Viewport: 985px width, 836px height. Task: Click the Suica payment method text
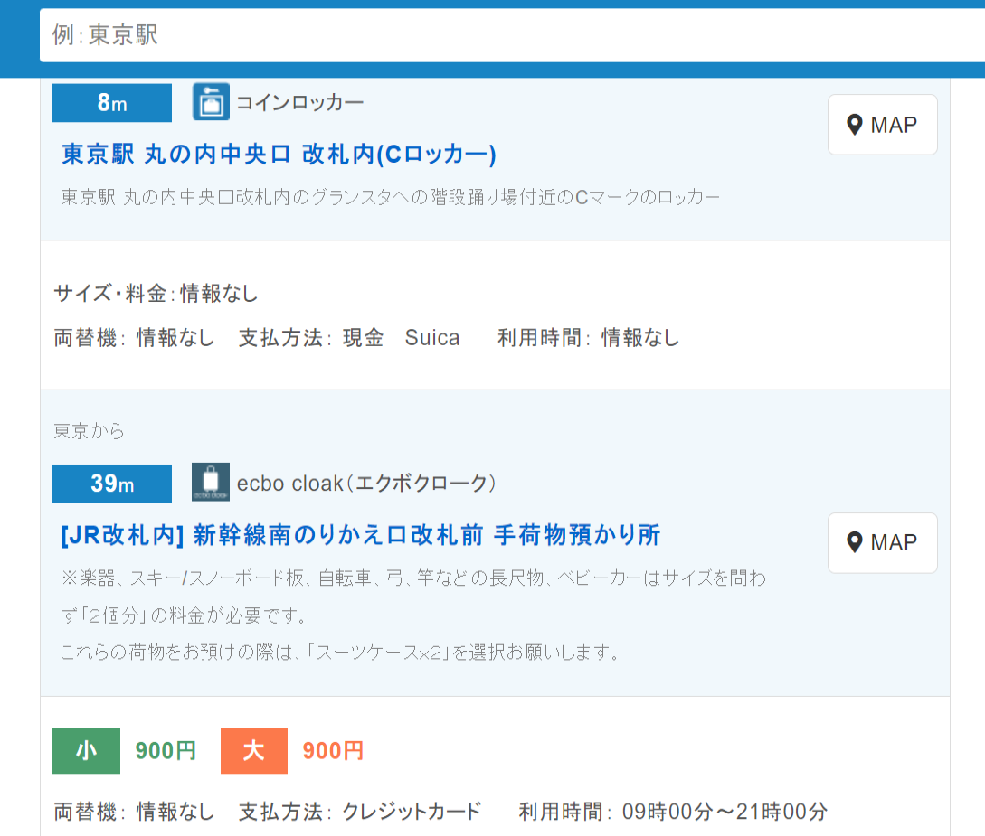(432, 338)
